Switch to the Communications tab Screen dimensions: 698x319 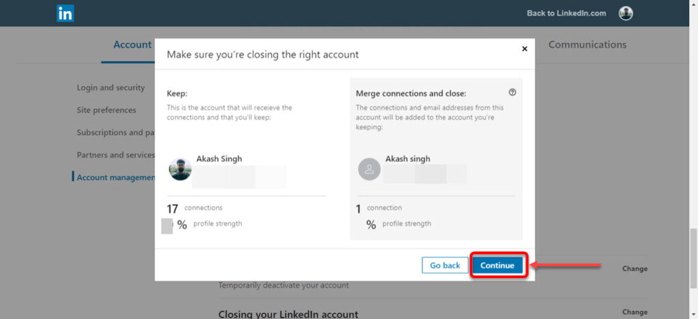pos(587,44)
